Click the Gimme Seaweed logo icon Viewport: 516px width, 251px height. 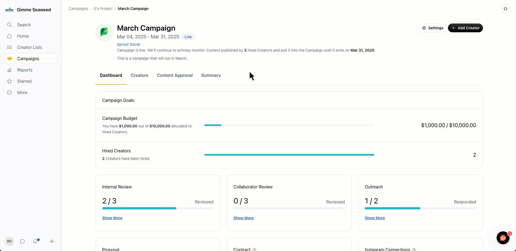[x=9, y=10]
